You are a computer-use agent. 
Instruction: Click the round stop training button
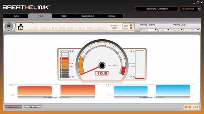coord(9,27)
